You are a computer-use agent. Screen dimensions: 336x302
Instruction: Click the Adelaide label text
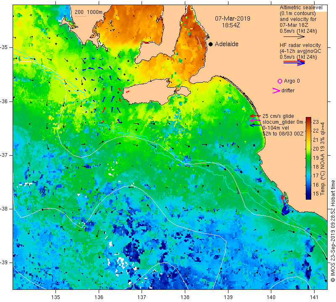tap(226, 44)
